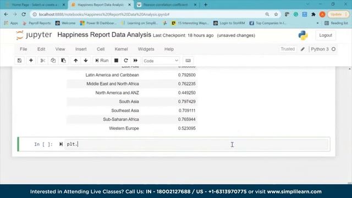The height and width of the screenshot is (198, 352).
Task: Click the Logout button
Action: [x=326, y=35]
